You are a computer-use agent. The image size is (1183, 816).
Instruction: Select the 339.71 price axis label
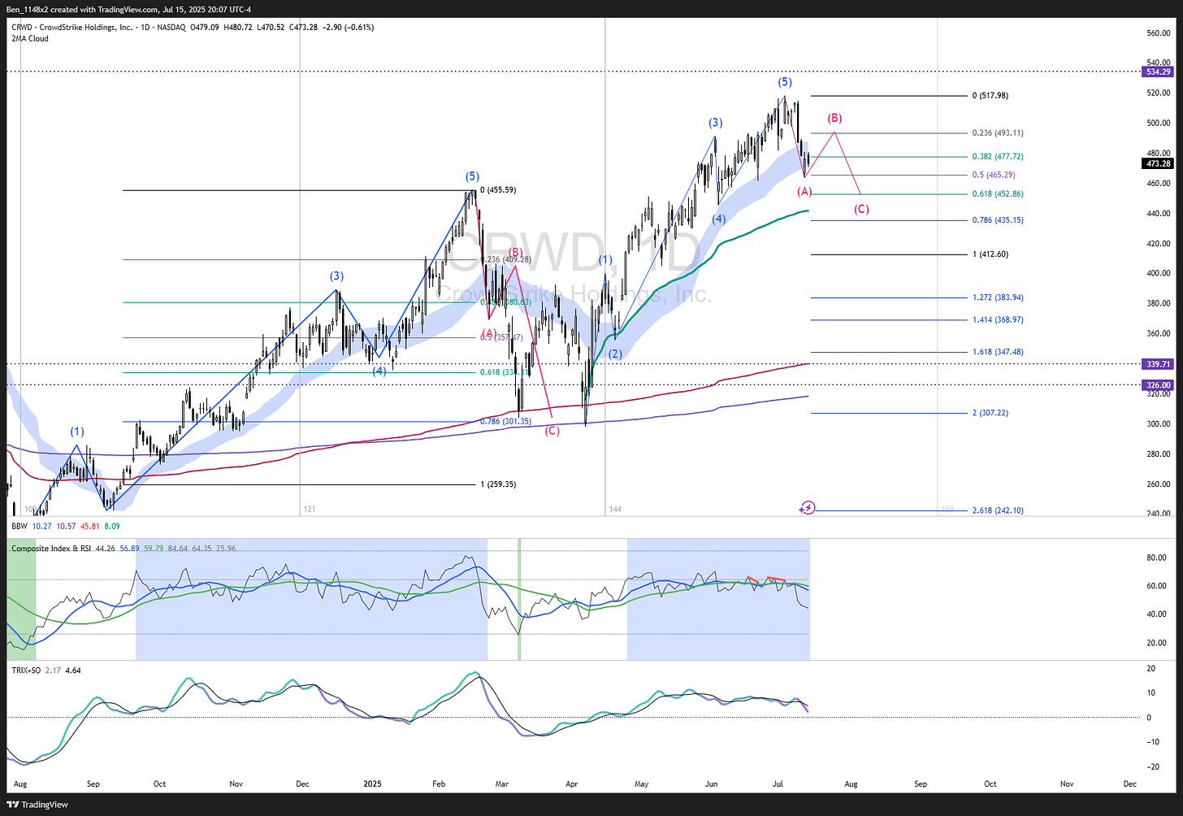(x=1159, y=364)
